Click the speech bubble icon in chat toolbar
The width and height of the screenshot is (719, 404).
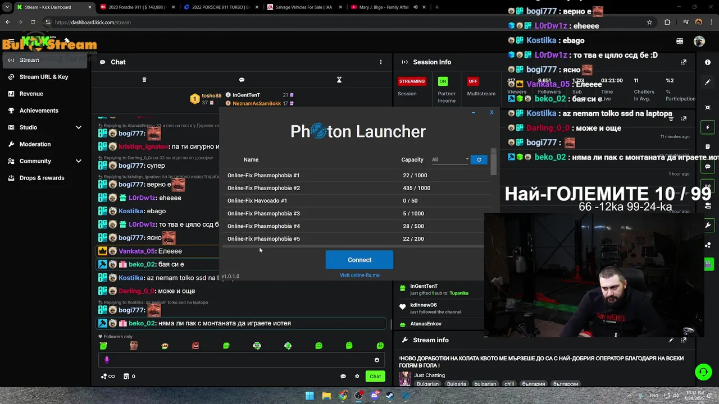[242, 80]
